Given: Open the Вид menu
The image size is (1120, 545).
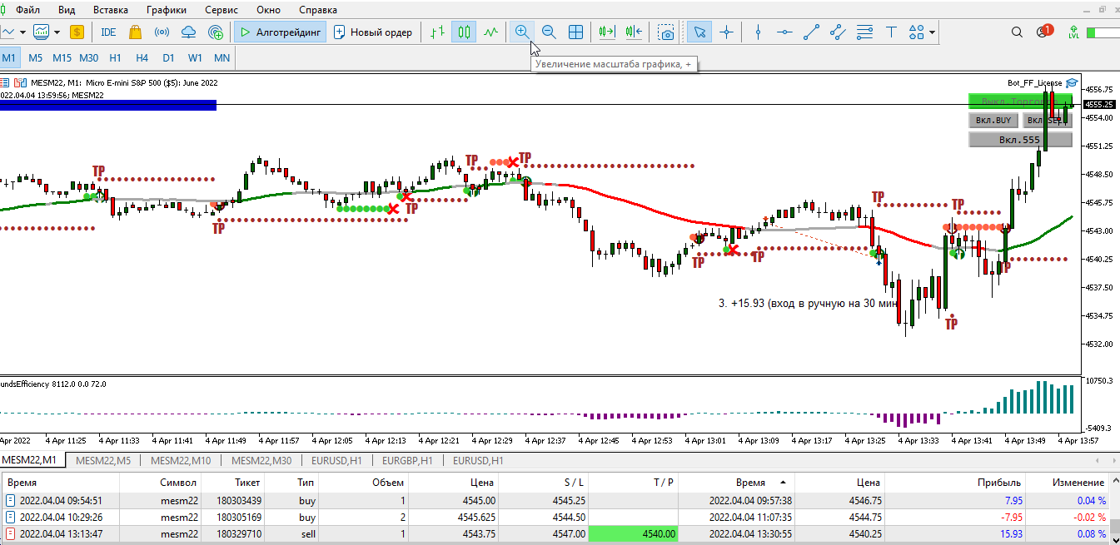Looking at the screenshot, I should 67,10.
